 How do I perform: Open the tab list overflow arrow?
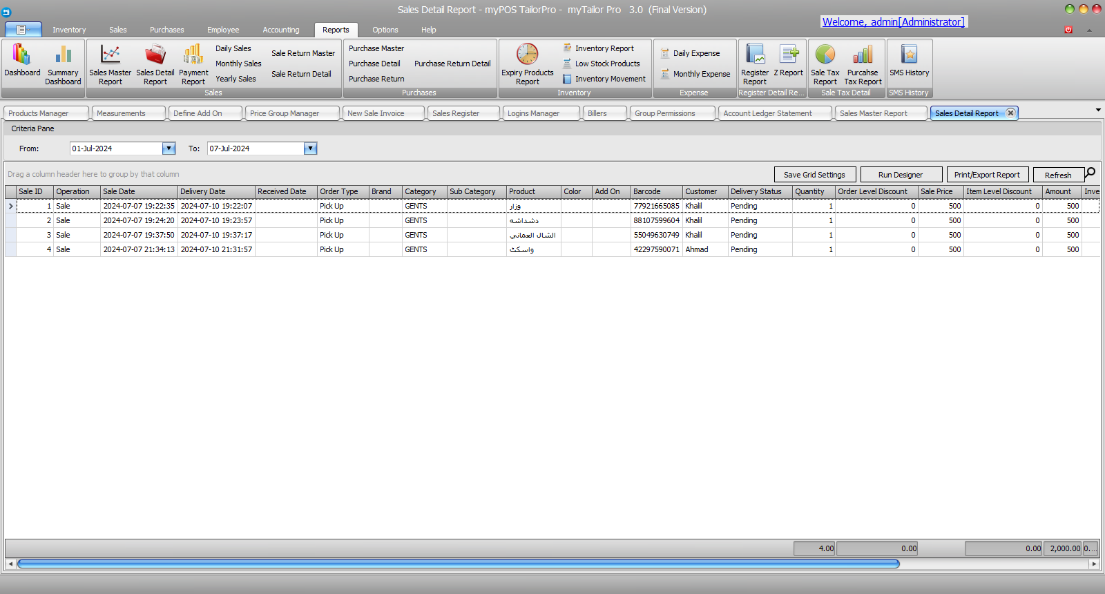(1098, 110)
